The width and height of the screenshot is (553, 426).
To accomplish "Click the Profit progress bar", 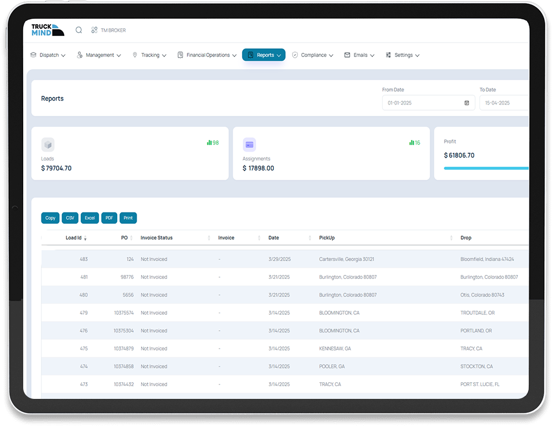I will pos(486,168).
